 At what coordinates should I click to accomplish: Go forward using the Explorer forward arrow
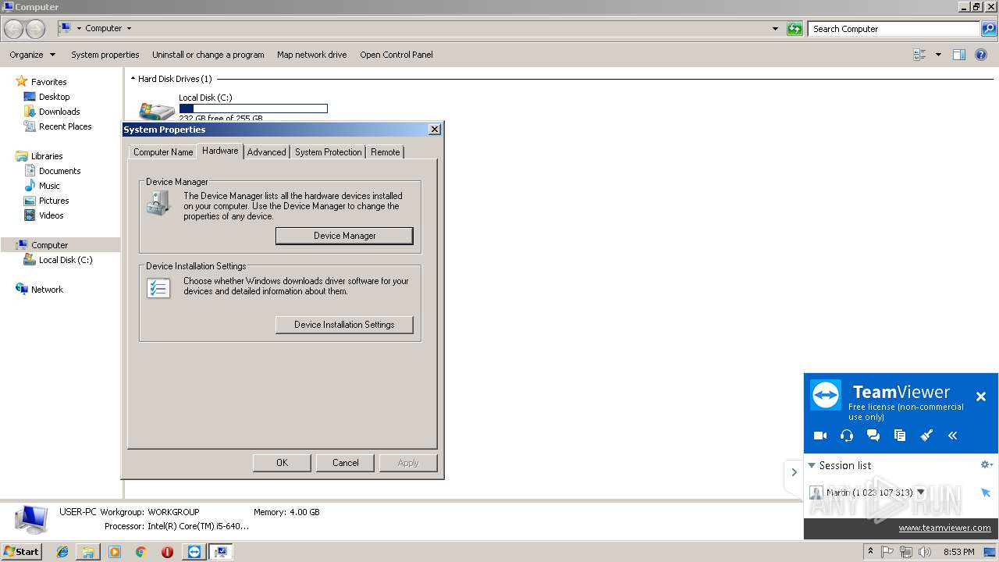[35, 29]
